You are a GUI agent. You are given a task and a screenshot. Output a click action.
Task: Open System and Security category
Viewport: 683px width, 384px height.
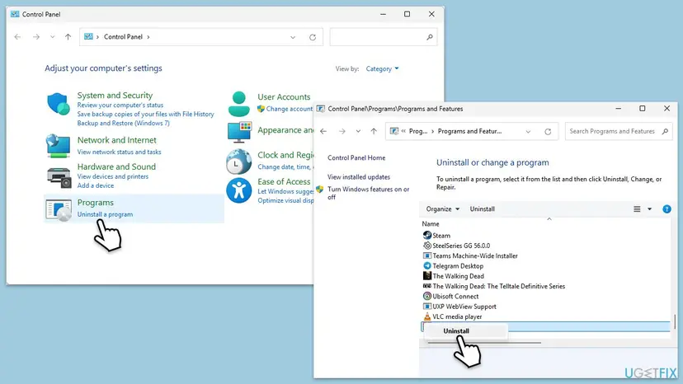(115, 95)
